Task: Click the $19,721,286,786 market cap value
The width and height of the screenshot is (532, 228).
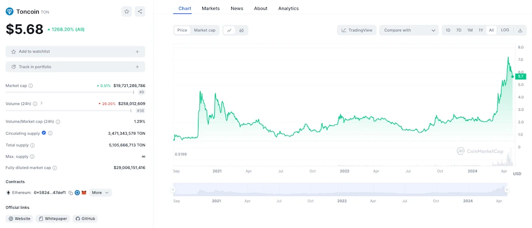Action: [129, 86]
